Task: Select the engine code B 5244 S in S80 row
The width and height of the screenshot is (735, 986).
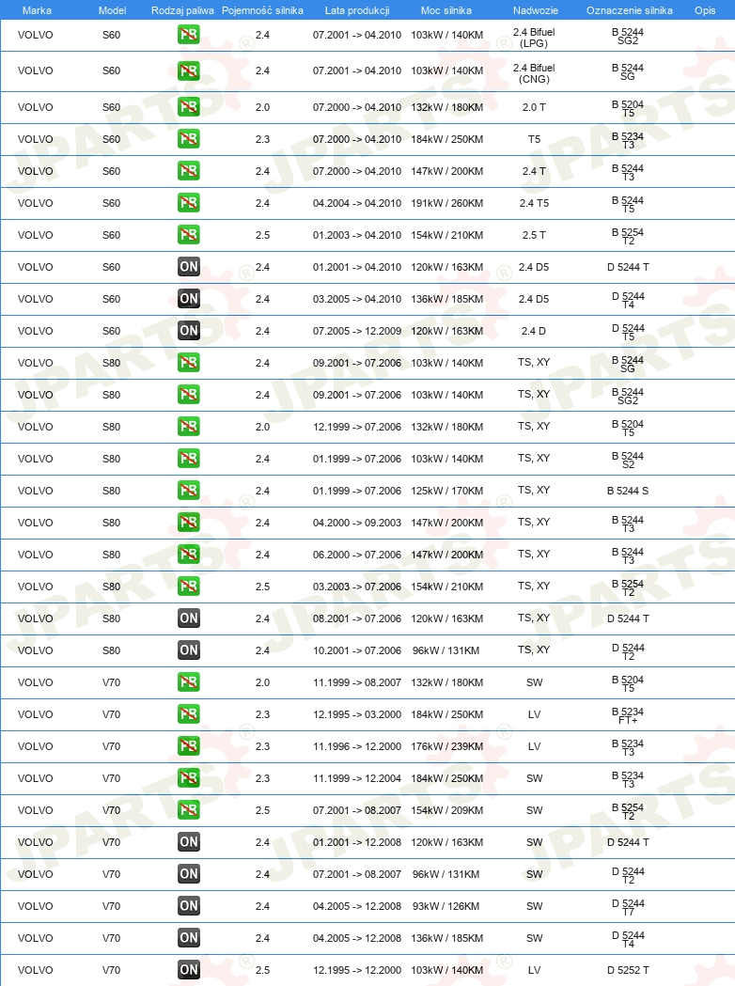Action: [x=628, y=491]
